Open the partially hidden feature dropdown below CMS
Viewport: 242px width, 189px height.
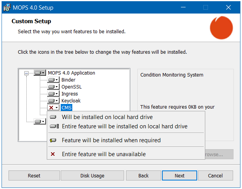pyautogui.click(x=39, y=122)
